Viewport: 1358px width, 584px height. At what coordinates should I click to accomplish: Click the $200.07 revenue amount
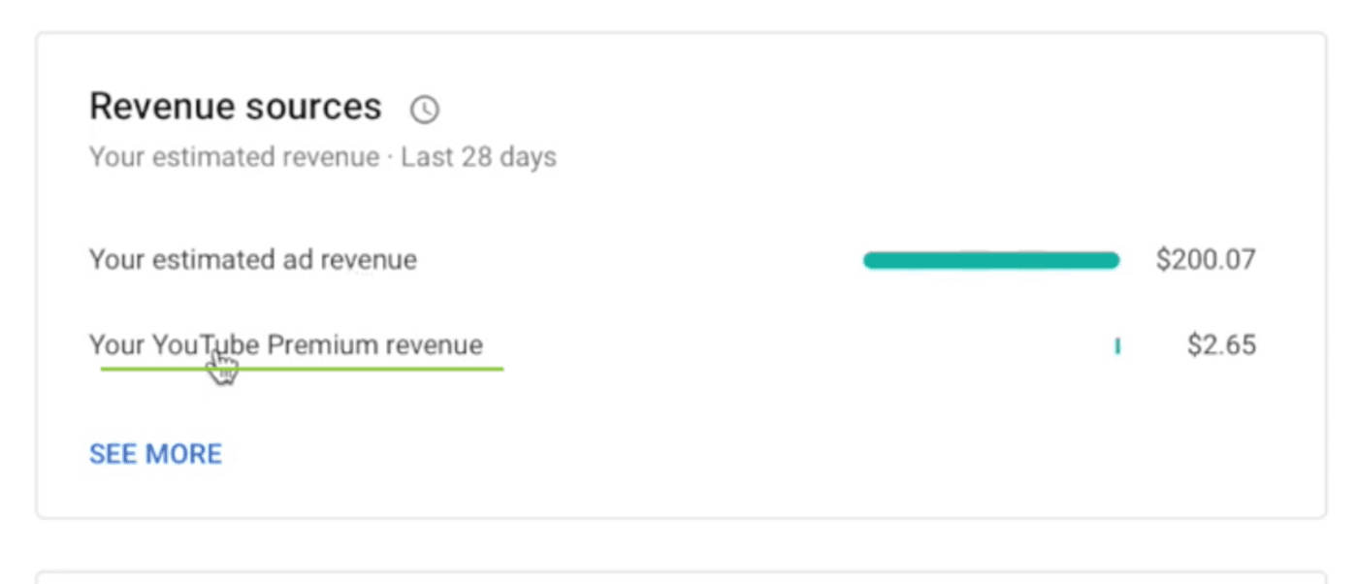pyautogui.click(x=1206, y=260)
